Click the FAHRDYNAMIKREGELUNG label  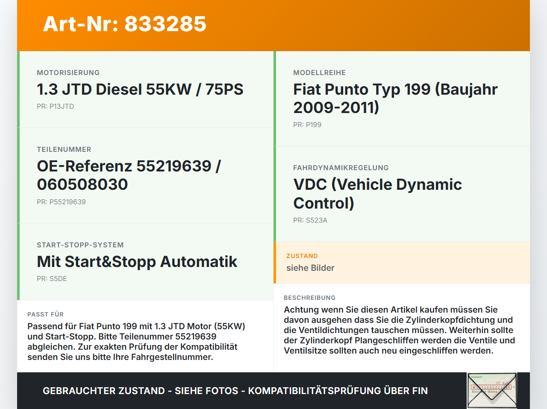coord(341,168)
